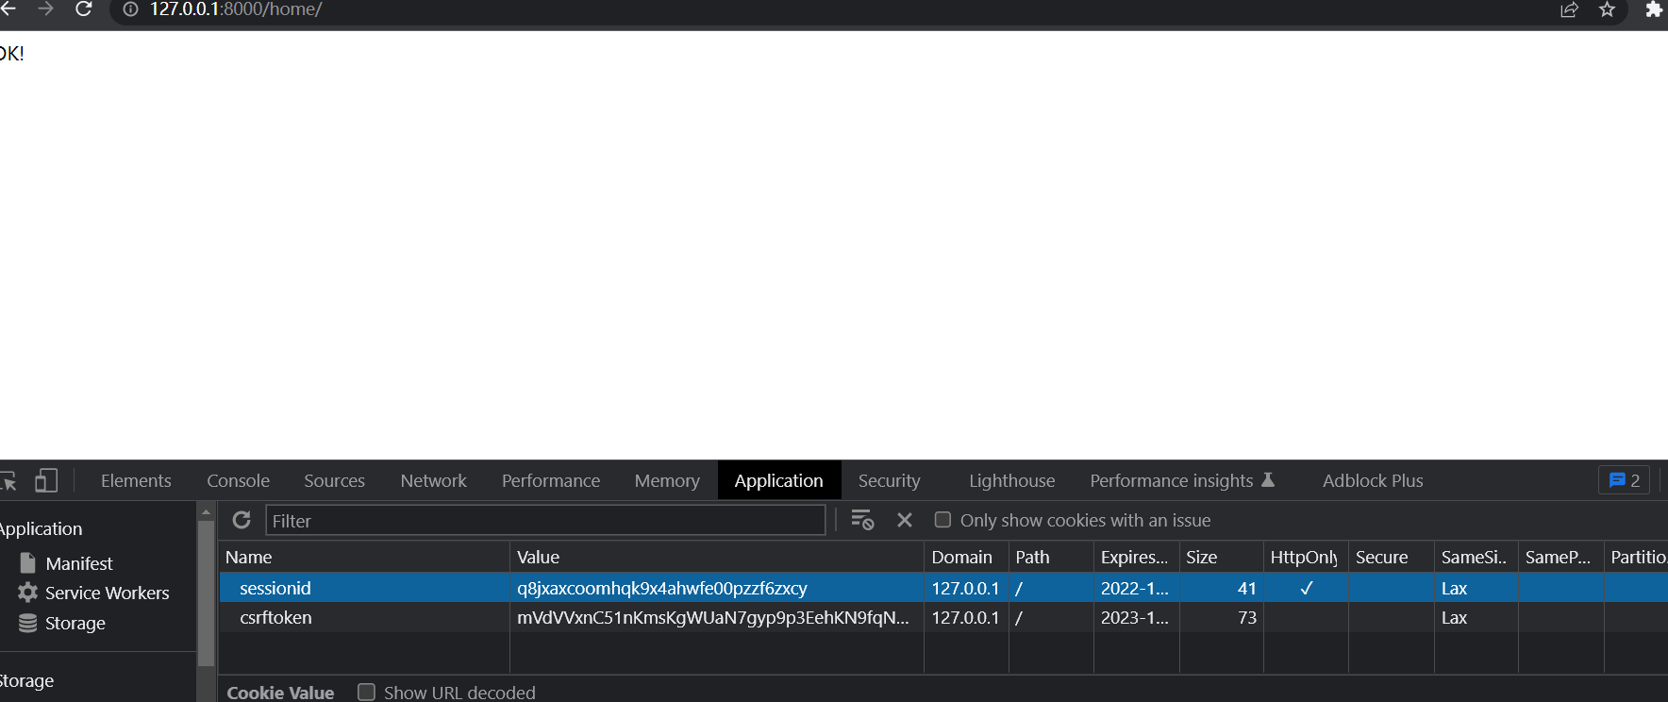Switch to the Console tab
The width and height of the screenshot is (1668, 702).
click(238, 480)
